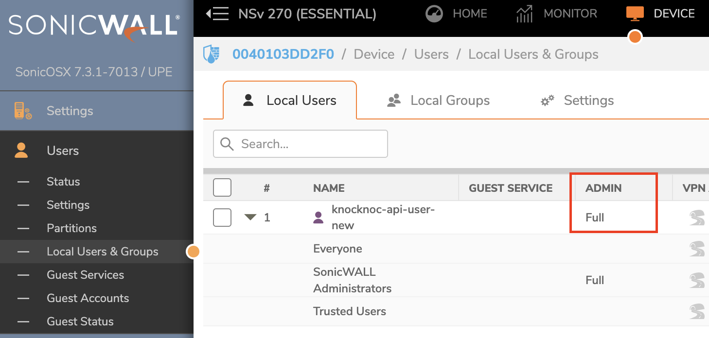Open the 0040103DD2F0 firewall link in breadcrumb
Screen dimensions: 709x338
coord(283,54)
